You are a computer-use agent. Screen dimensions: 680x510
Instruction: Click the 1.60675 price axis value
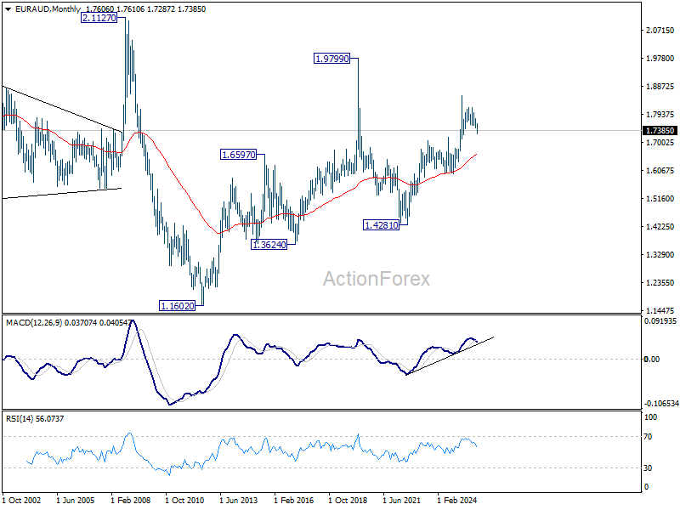click(660, 171)
